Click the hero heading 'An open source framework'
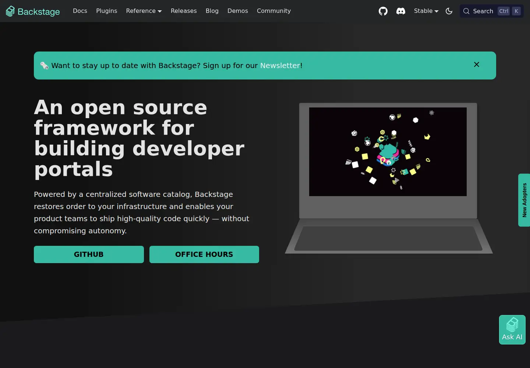The image size is (530, 368). 139,138
